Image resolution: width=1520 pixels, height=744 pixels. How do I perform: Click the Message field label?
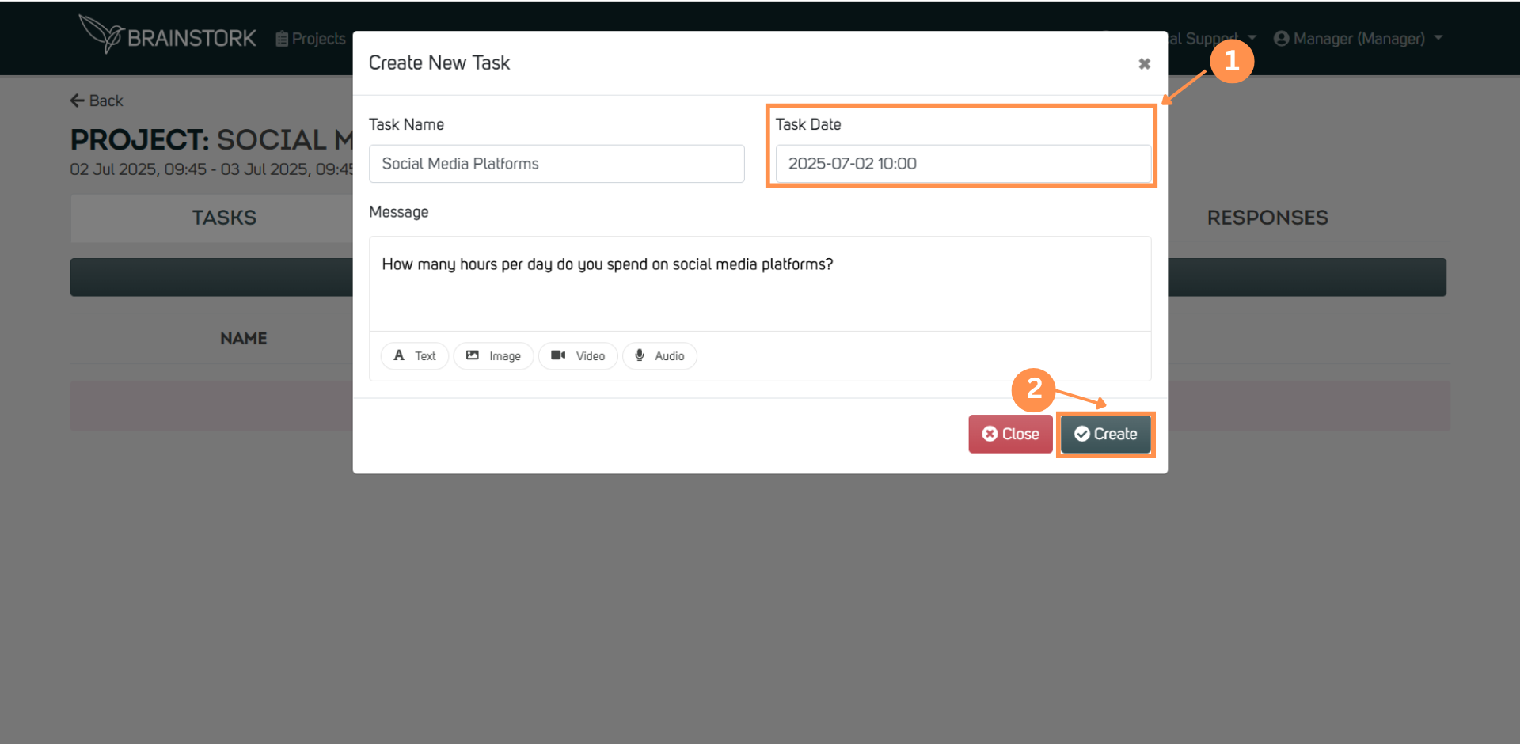pos(398,212)
